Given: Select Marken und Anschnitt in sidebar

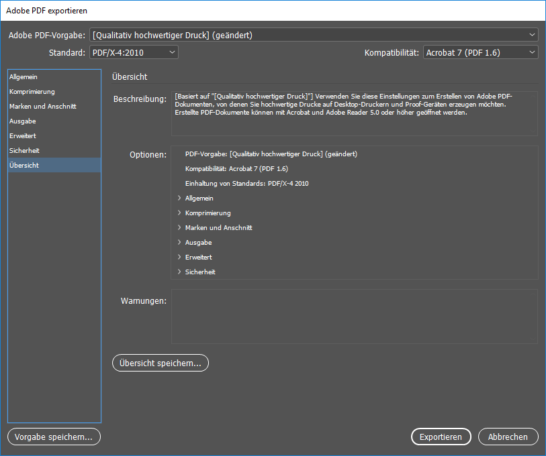Looking at the screenshot, I should [54, 107].
